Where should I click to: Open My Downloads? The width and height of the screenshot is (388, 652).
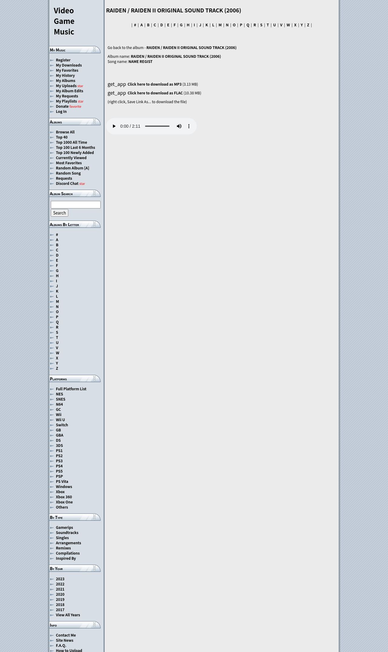(69, 65)
